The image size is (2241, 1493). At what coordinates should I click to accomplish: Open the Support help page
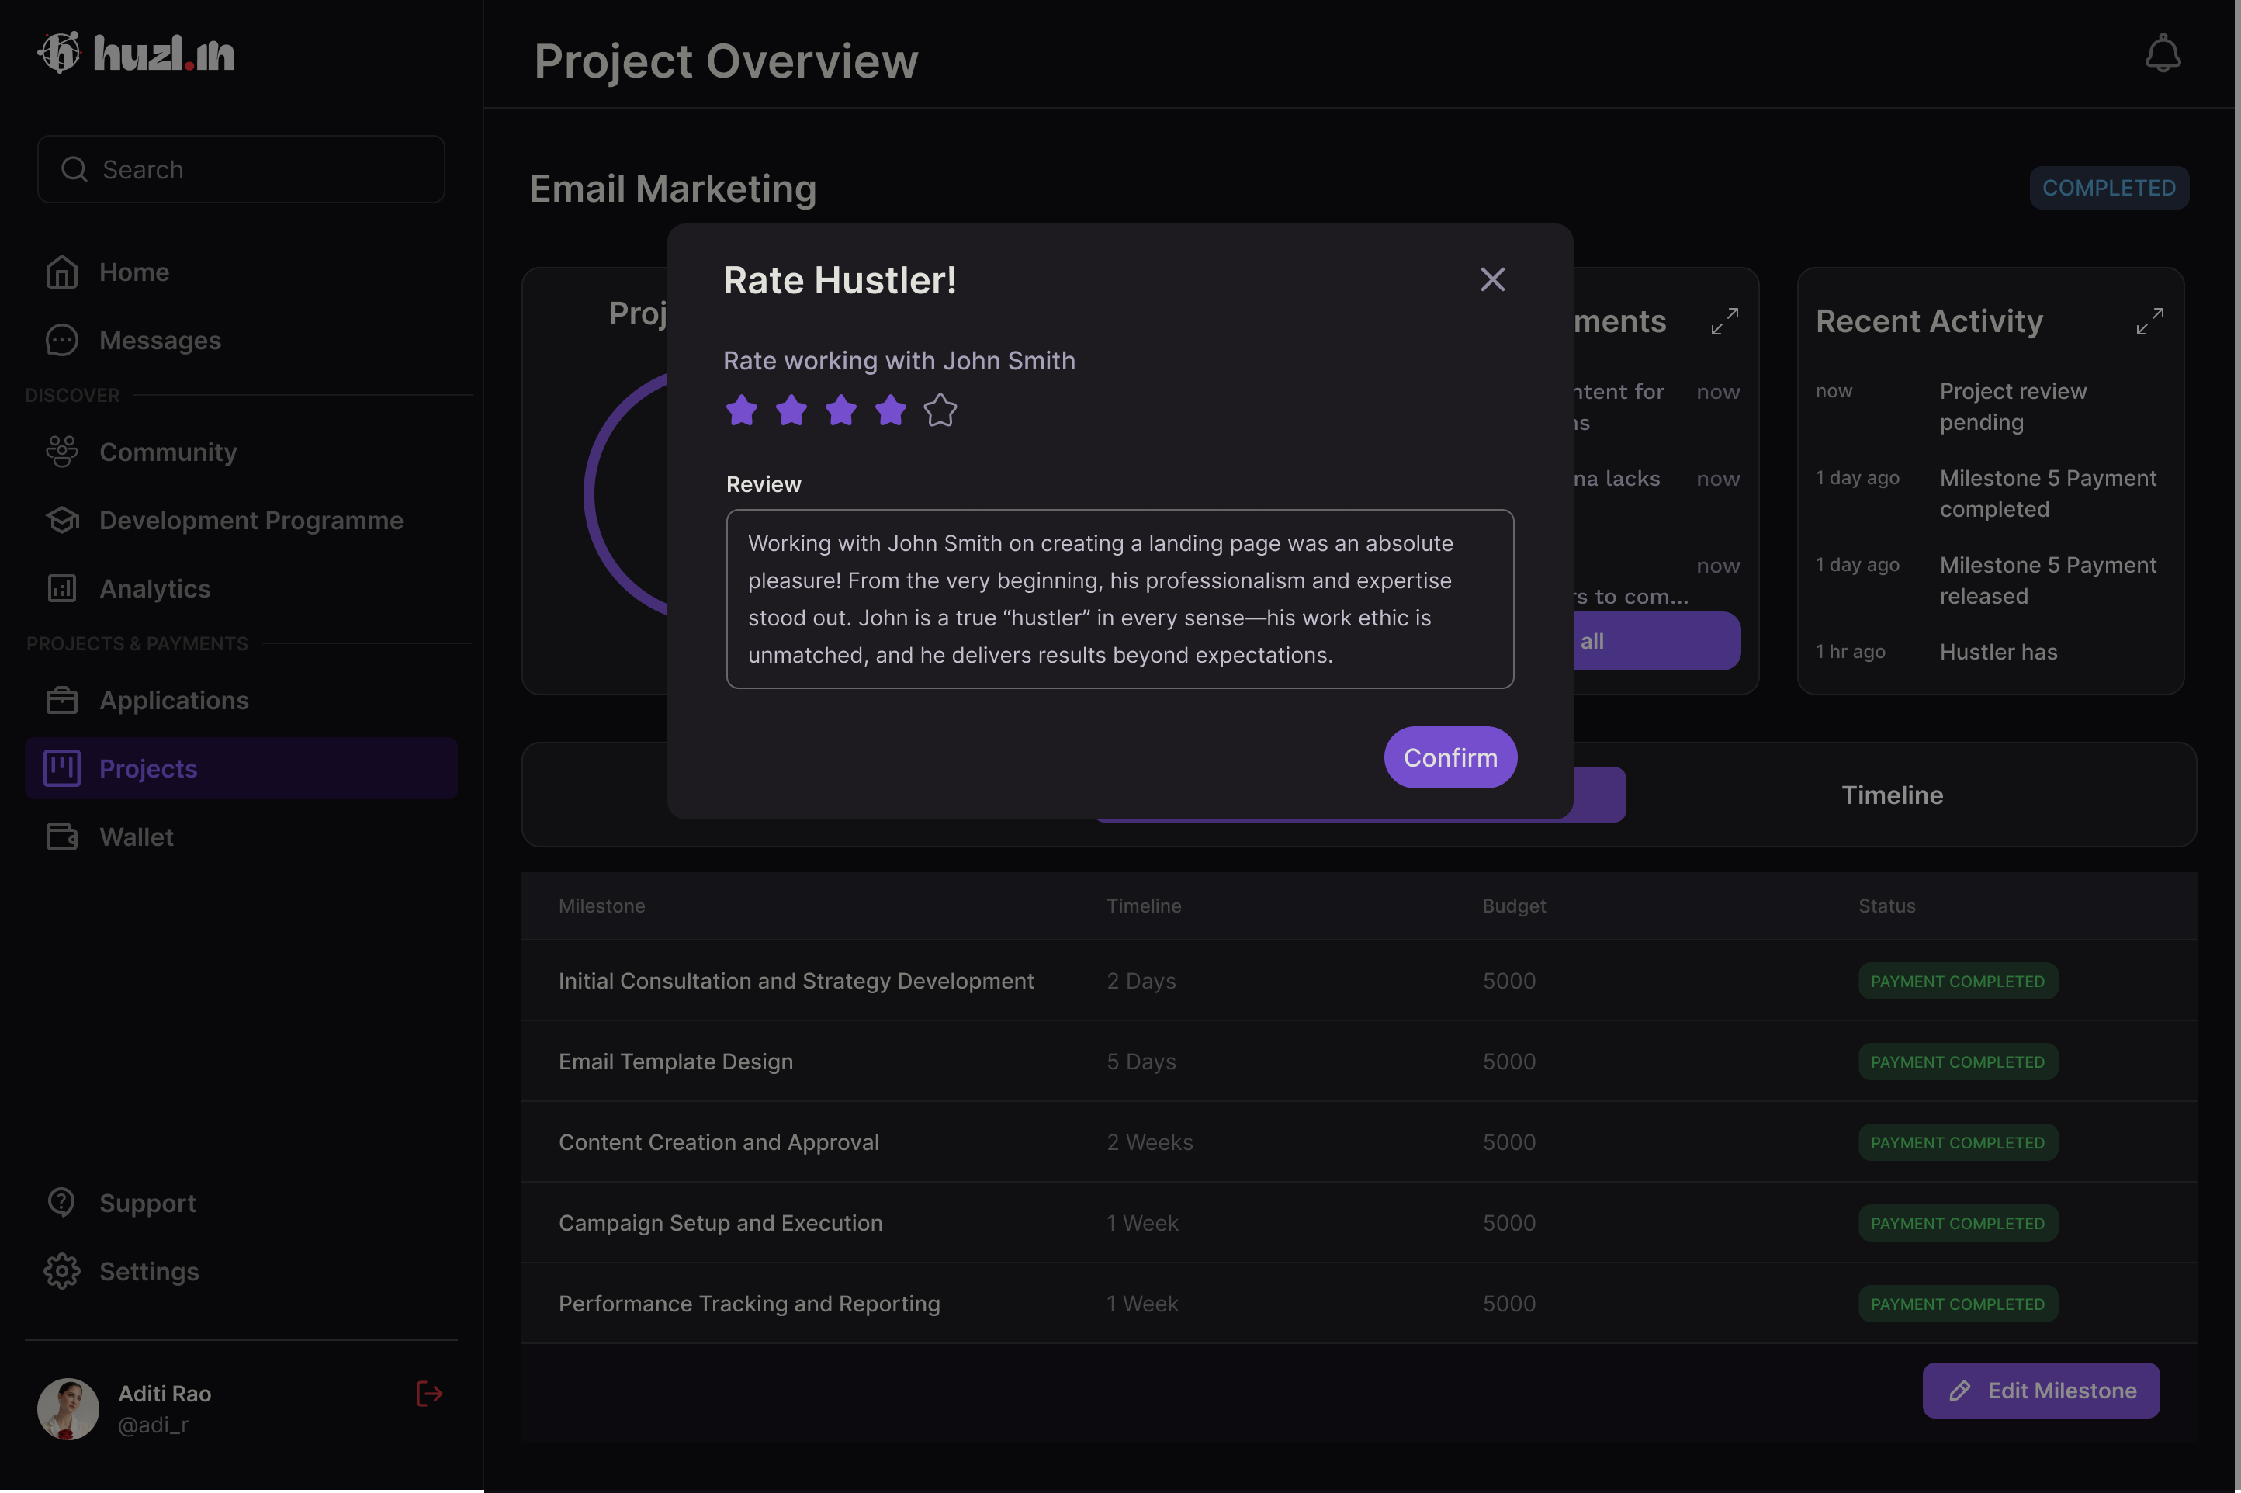(147, 1204)
